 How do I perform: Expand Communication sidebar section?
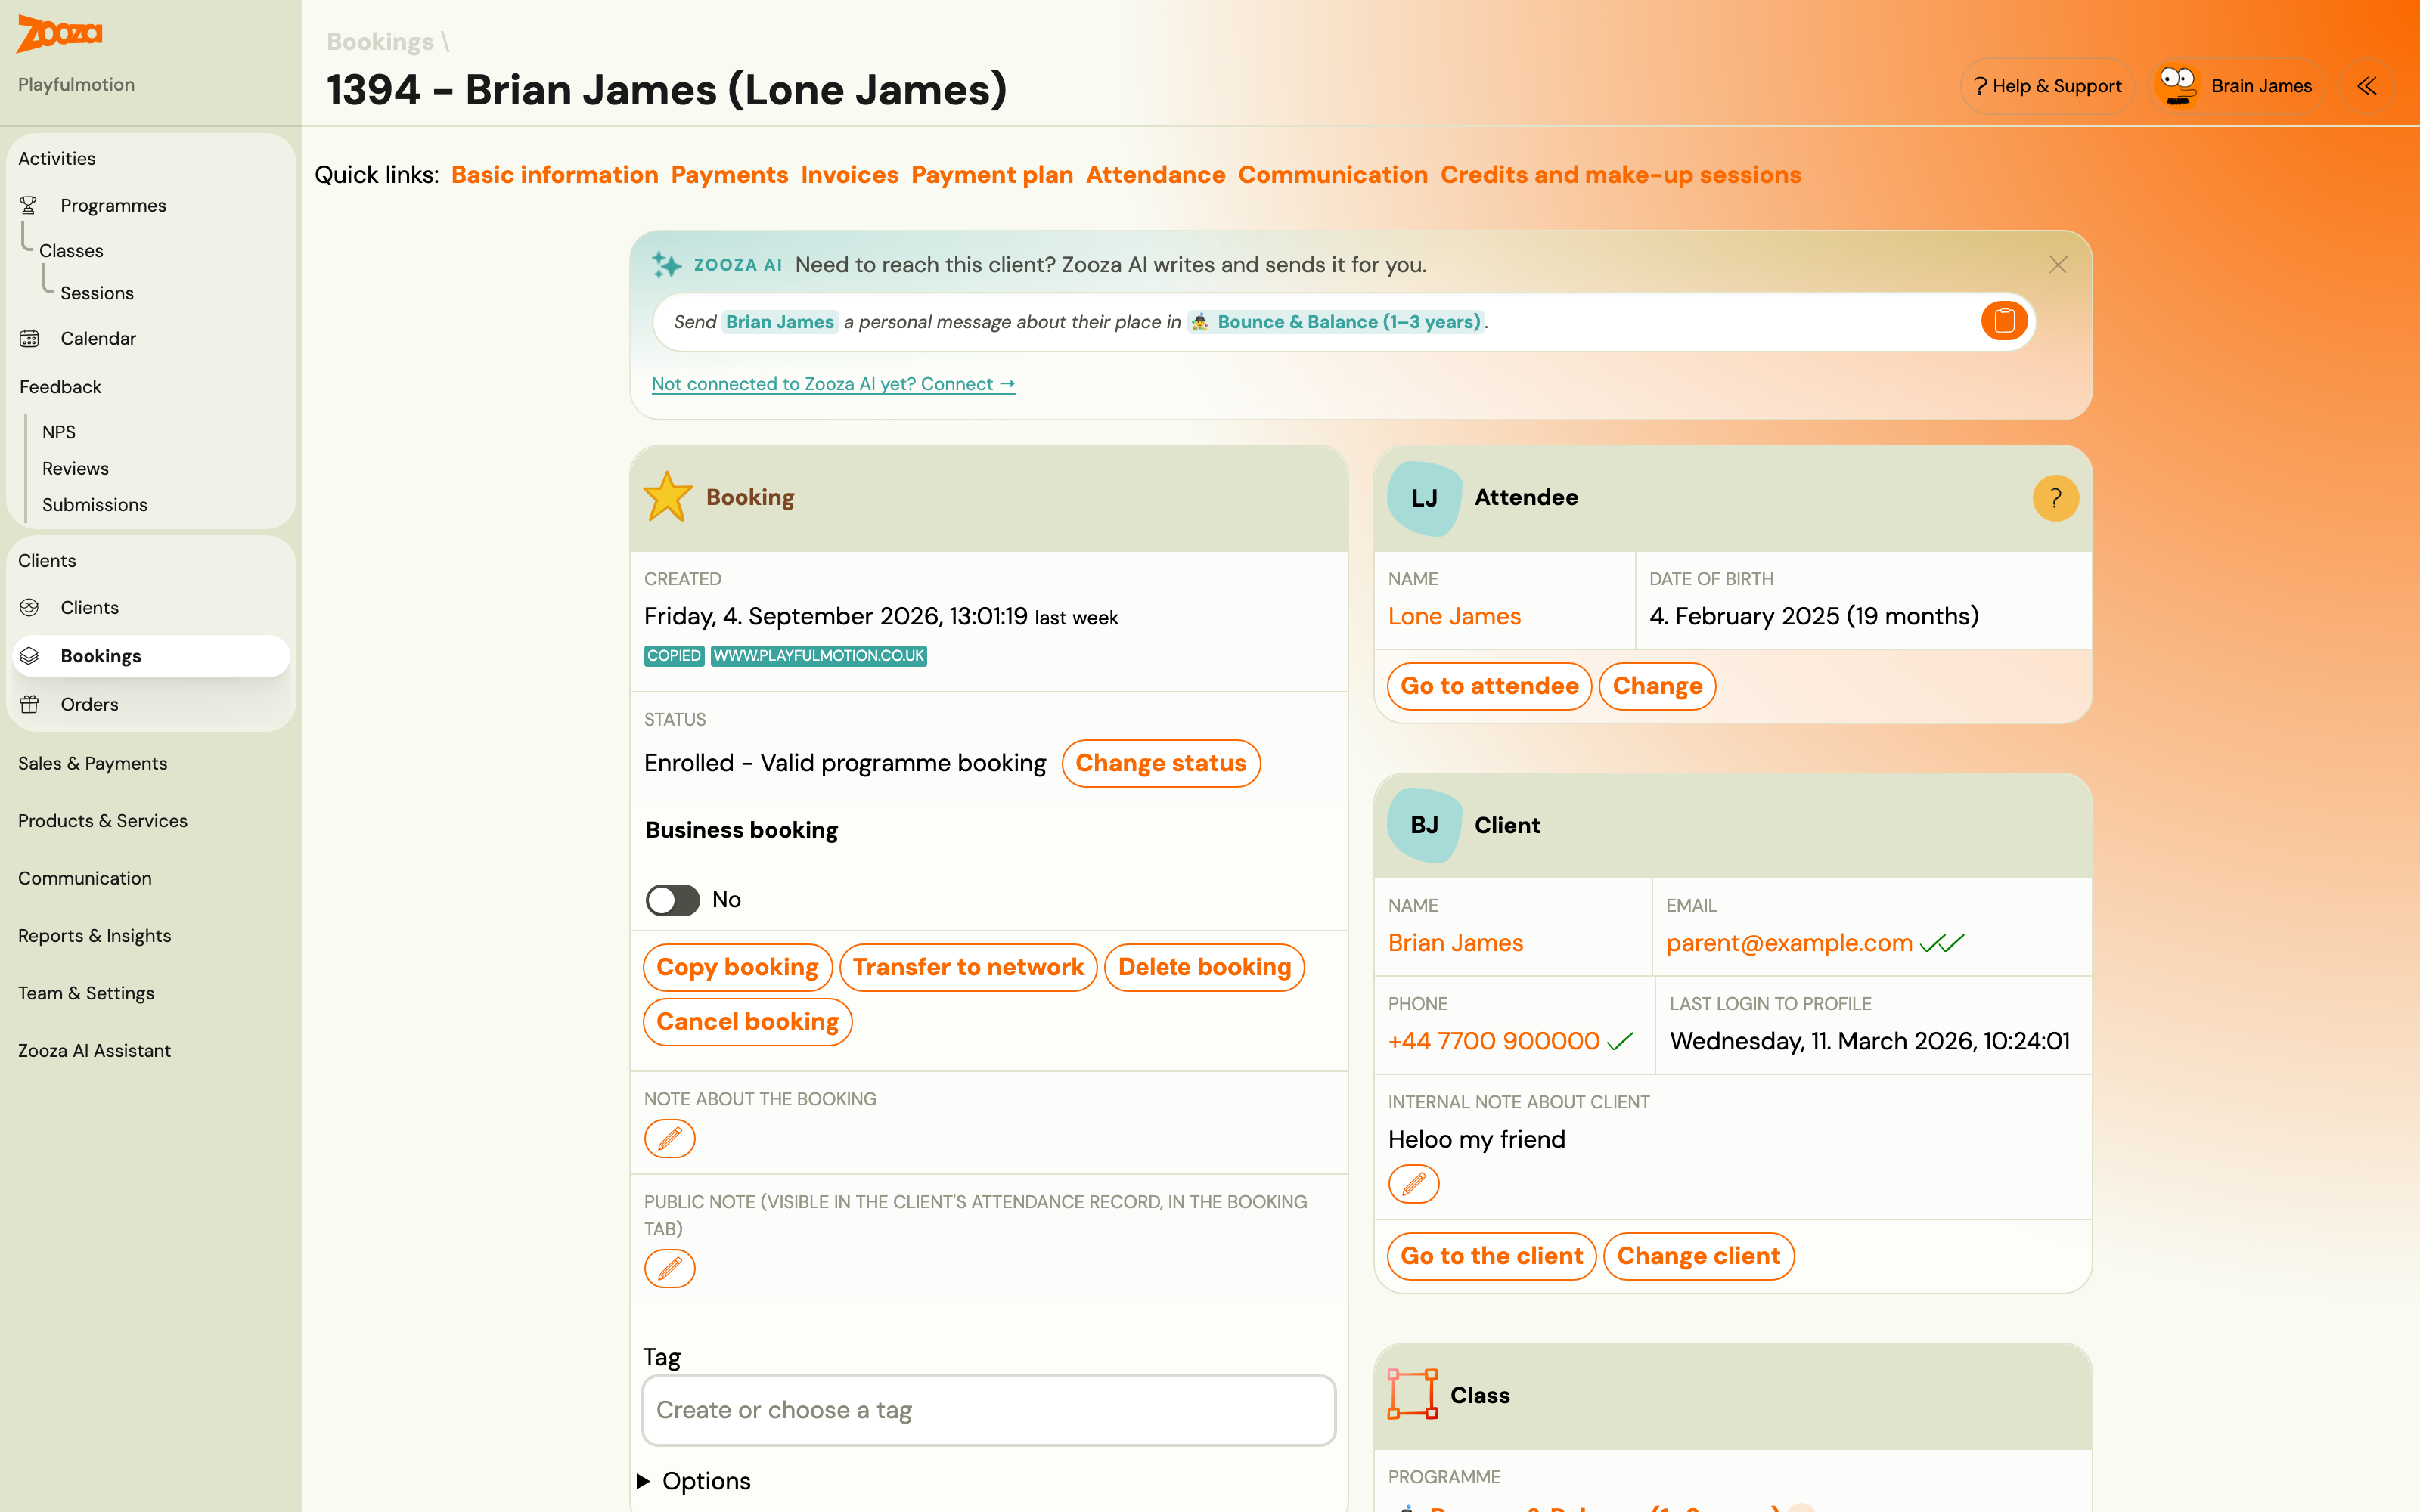(x=85, y=878)
